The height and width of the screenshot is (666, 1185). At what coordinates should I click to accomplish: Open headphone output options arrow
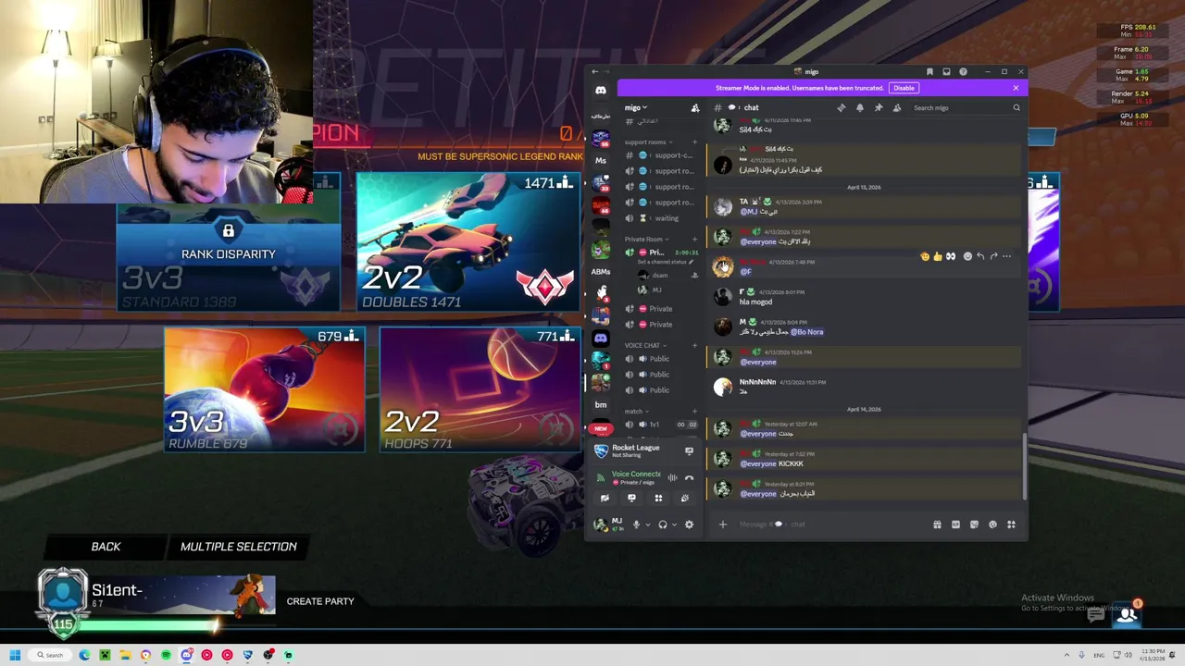pos(674,525)
